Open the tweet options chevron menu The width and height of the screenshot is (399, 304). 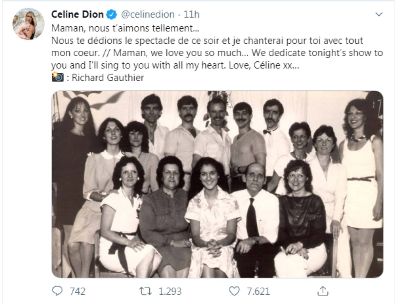coord(379,14)
